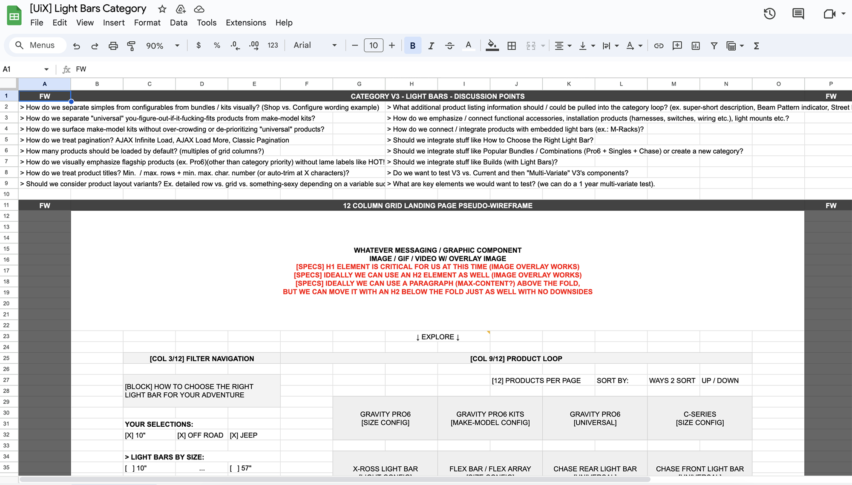Insert a link
Image resolution: width=852 pixels, height=485 pixels.
[659, 46]
